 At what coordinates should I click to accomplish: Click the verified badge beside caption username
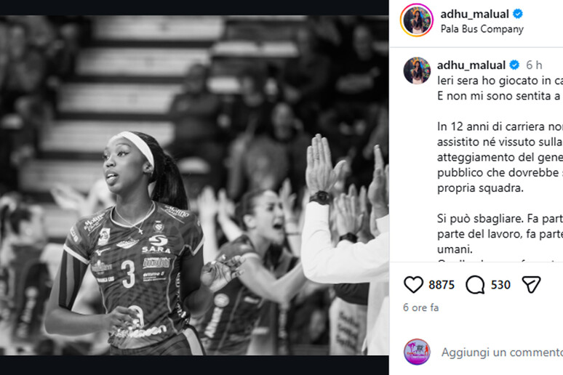[514, 65]
